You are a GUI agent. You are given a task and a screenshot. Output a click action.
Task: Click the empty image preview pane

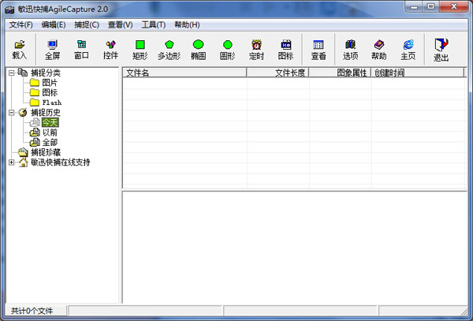pyautogui.click(x=295, y=248)
